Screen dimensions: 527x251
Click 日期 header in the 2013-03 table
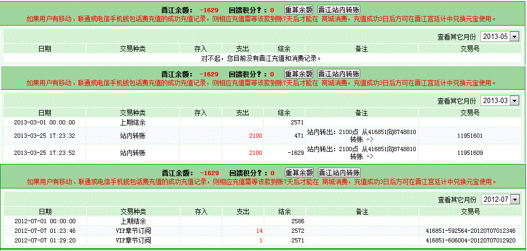point(45,113)
